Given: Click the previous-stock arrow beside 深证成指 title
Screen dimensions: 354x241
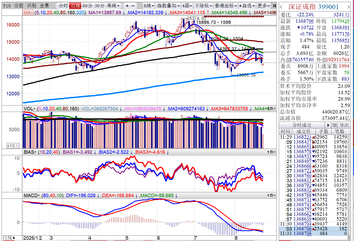Looking at the screenshot, I should [x=281, y=7].
